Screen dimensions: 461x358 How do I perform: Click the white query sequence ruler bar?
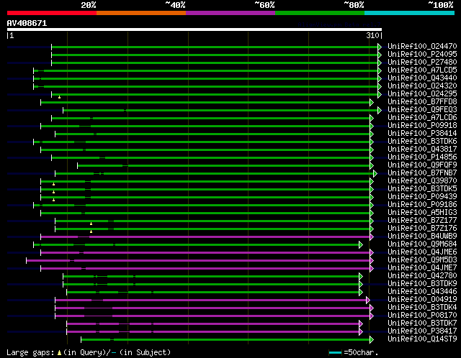click(194, 29)
